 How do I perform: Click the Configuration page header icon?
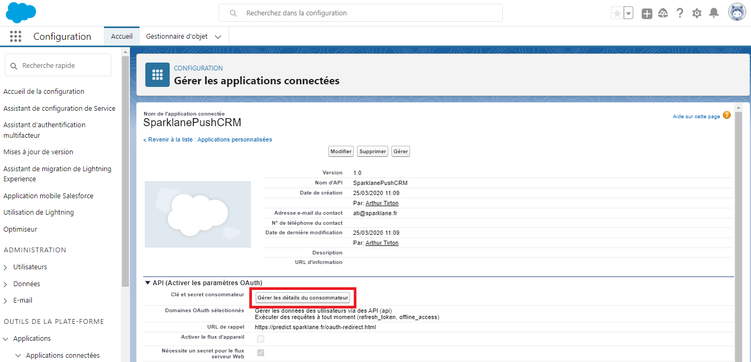(x=158, y=74)
